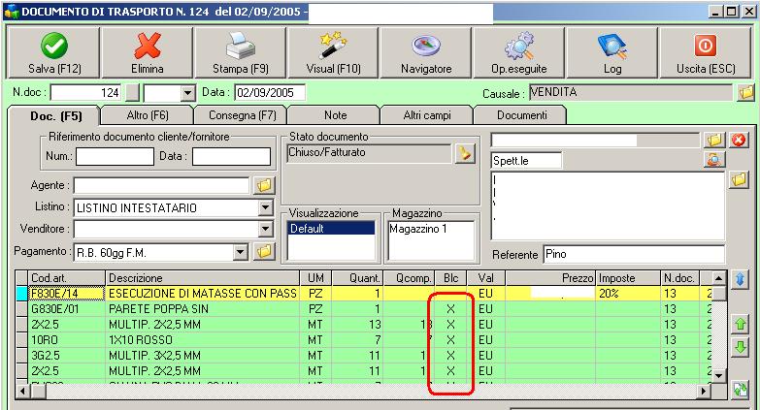Viewport: 760px width, 410px height.
Task: Click the Referente field containing Pino
Action: coord(634,254)
